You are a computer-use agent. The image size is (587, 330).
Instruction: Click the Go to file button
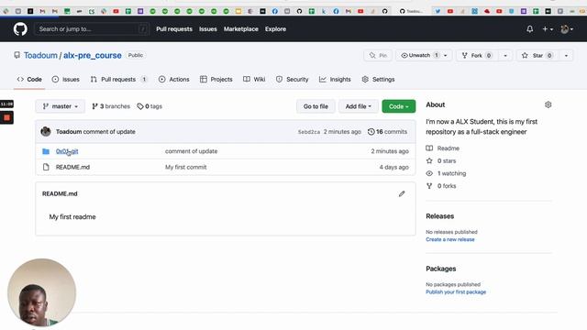tap(316, 106)
